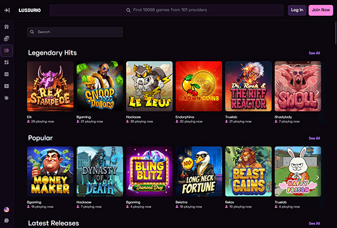The width and height of the screenshot is (337, 228).
Task: Click the Belatra provider label
Action: pyautogui.click(x=182, y=202)
